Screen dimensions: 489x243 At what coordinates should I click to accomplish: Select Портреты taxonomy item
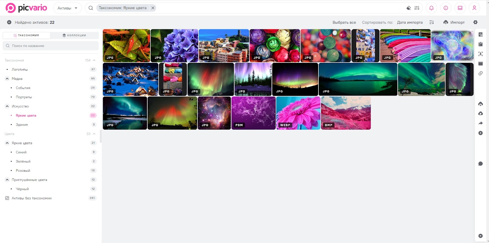pyautogui.click(x=24, y=97)
